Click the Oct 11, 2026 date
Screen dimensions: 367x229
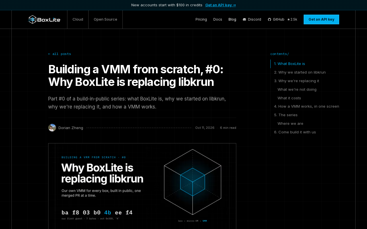(x=205, y=128)
